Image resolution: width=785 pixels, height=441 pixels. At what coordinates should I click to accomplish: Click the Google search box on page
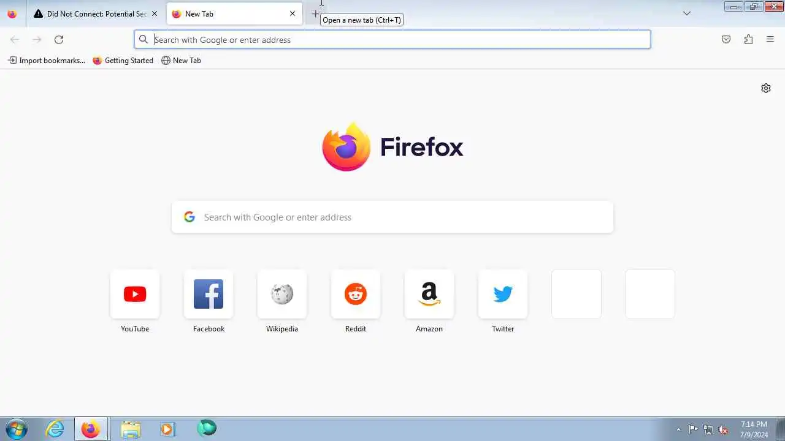(392, 217)
